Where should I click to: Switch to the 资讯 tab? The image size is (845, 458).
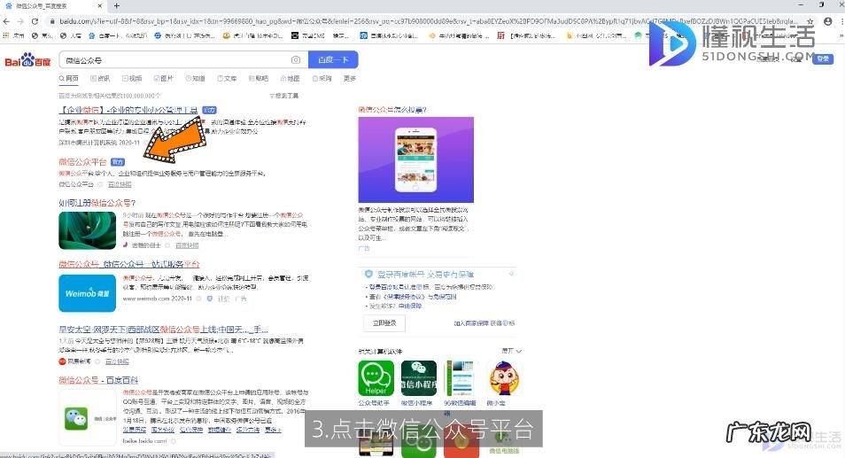pyautogui.click(x=100, y=79)
